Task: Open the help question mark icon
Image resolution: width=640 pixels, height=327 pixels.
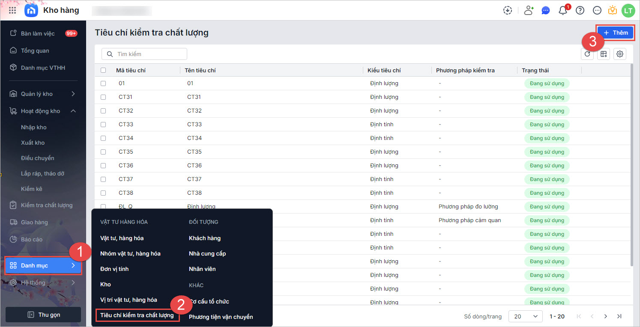Action: tap(580, 11)
